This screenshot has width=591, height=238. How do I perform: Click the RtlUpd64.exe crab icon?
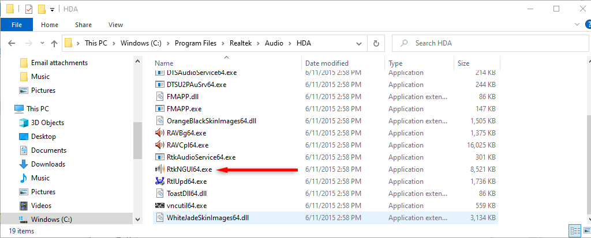click(160, 181)
